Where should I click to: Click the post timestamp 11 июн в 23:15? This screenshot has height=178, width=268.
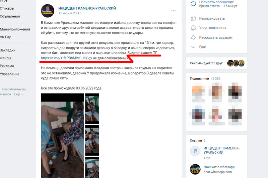pos(70,13)
